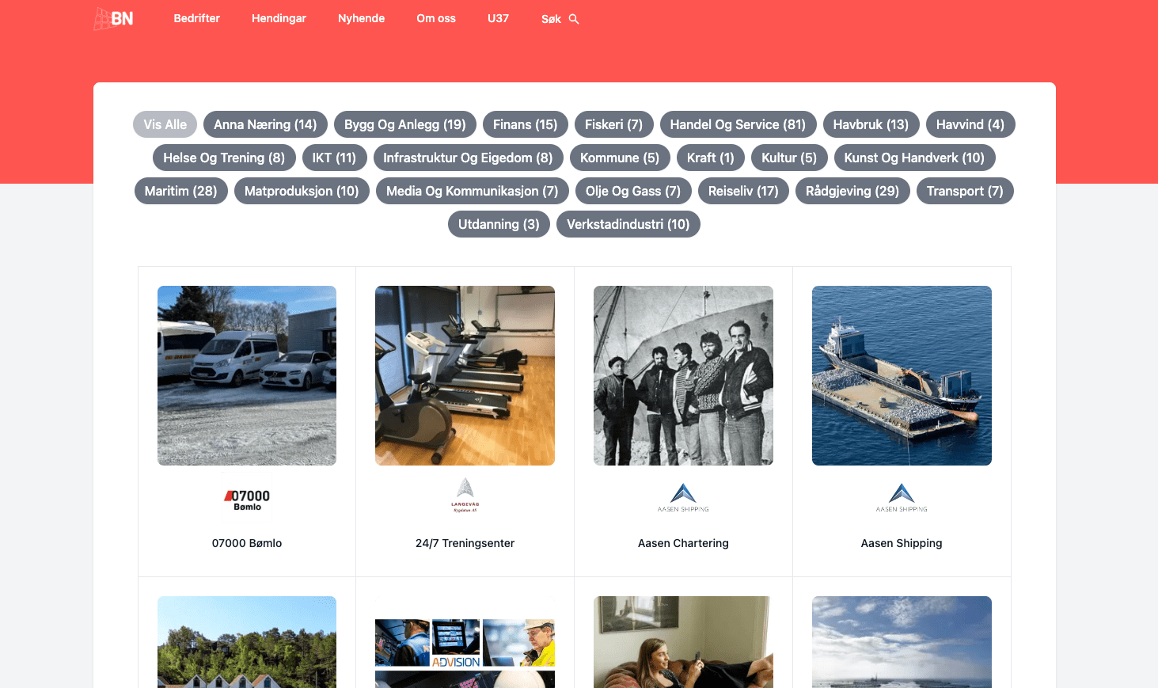Filter by Handel Og Service (81)

(738, 124)
